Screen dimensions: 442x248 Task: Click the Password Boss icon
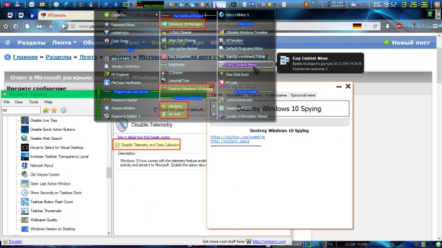coord(106,25)
